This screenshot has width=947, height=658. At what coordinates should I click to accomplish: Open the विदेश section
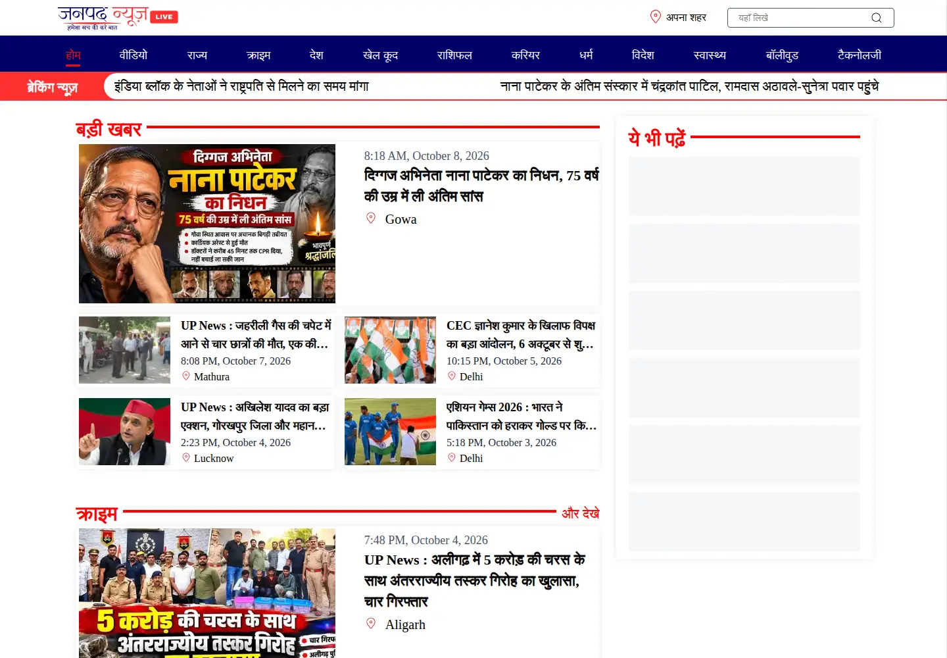[x=643, y=55]
